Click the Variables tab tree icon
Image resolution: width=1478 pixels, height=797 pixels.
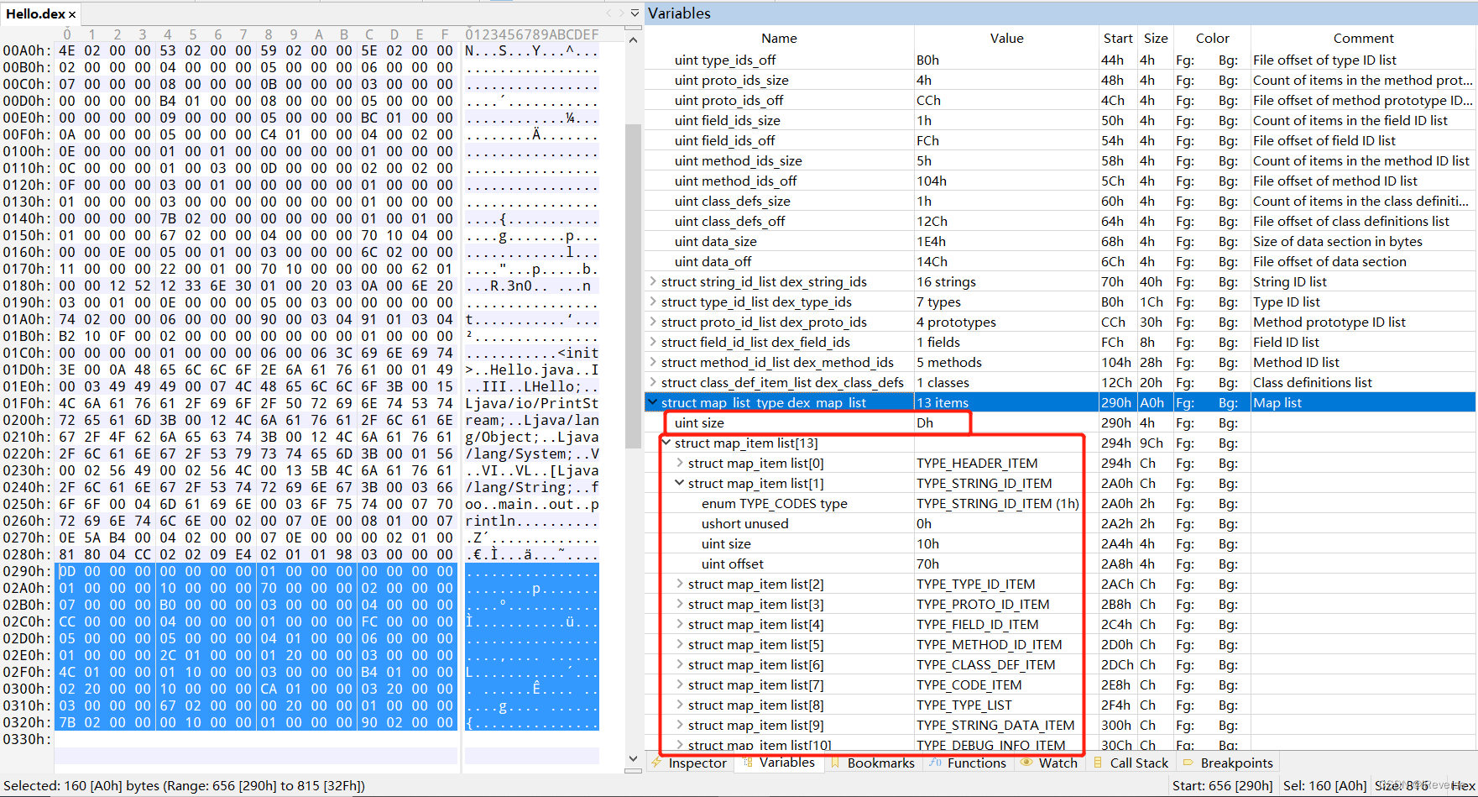(747, 763)
